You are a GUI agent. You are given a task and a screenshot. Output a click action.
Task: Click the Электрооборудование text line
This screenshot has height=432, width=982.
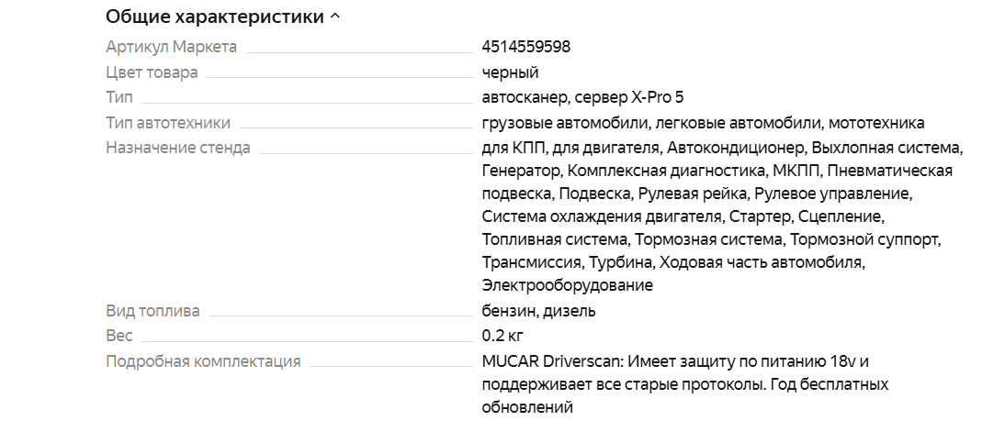[x=568, y=286]
